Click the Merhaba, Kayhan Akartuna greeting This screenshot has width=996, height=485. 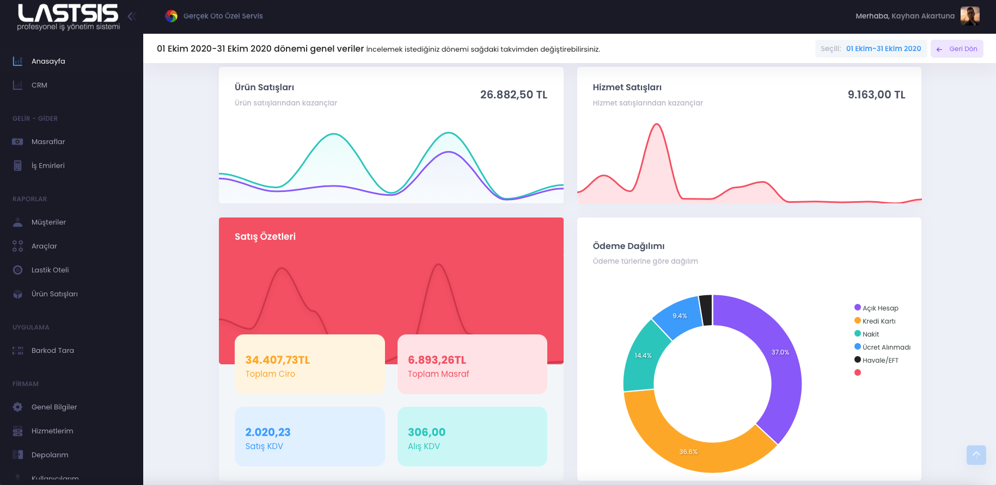coord(905,16)
